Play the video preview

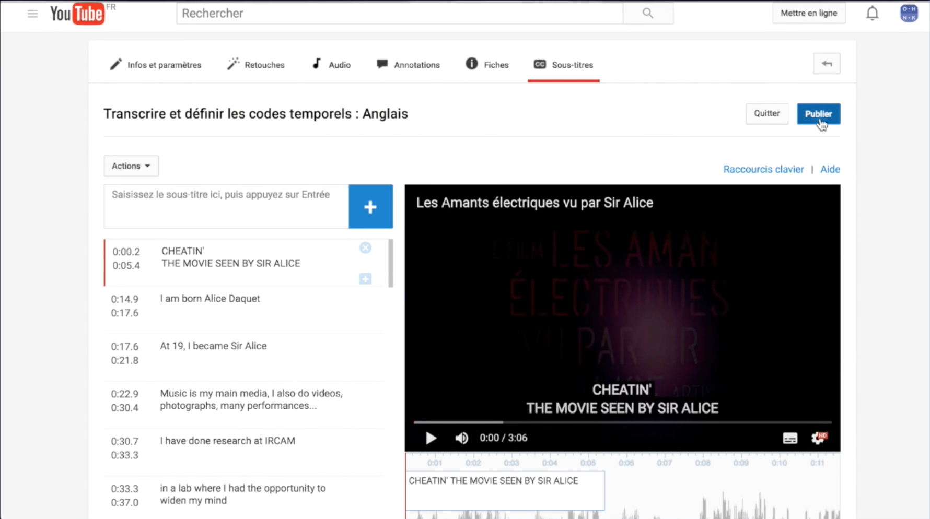(x=431, y=438)
